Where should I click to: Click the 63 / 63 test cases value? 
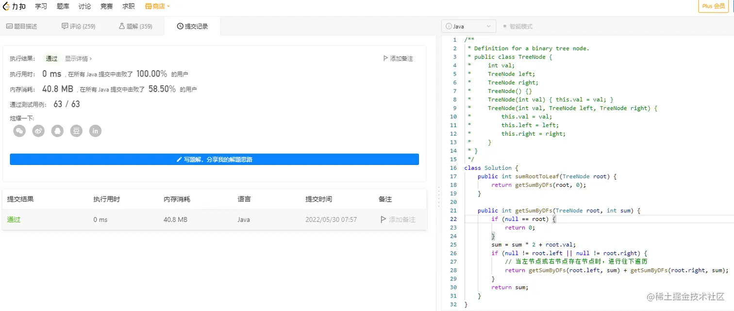click(x=67, y=104)
